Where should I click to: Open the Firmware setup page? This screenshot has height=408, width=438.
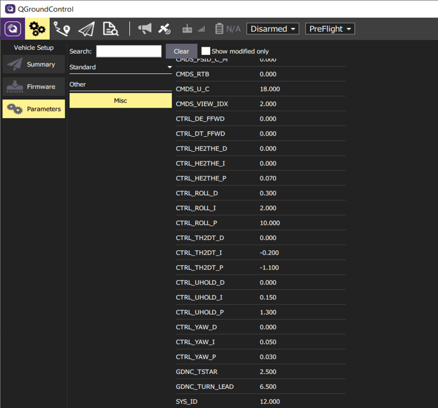(34, 86)
